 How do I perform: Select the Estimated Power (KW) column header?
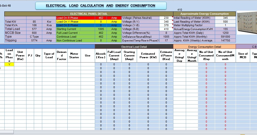coord(148,55)
